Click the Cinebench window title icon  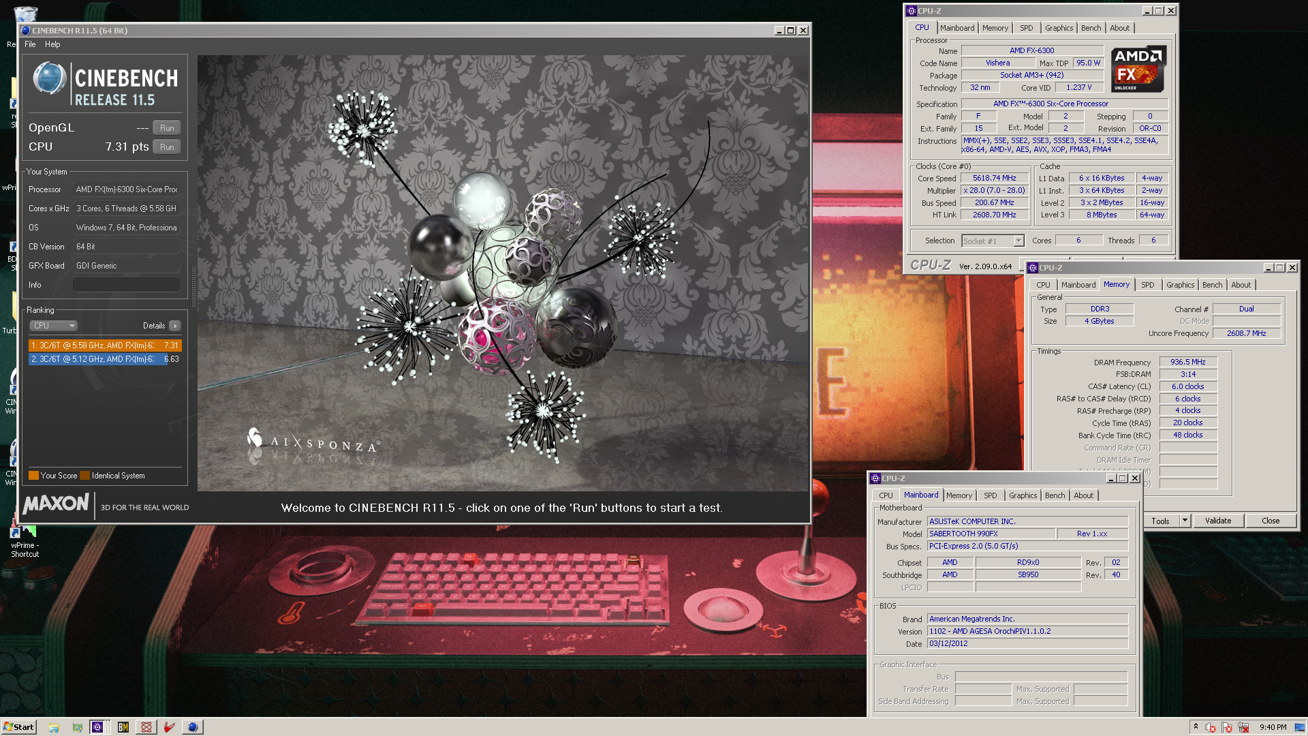coord(26,31)
